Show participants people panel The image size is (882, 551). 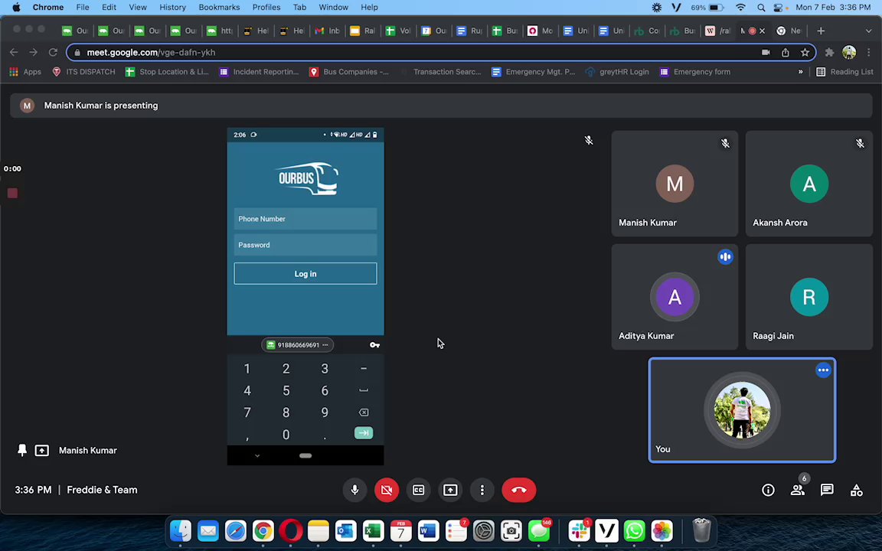[798, 490]
